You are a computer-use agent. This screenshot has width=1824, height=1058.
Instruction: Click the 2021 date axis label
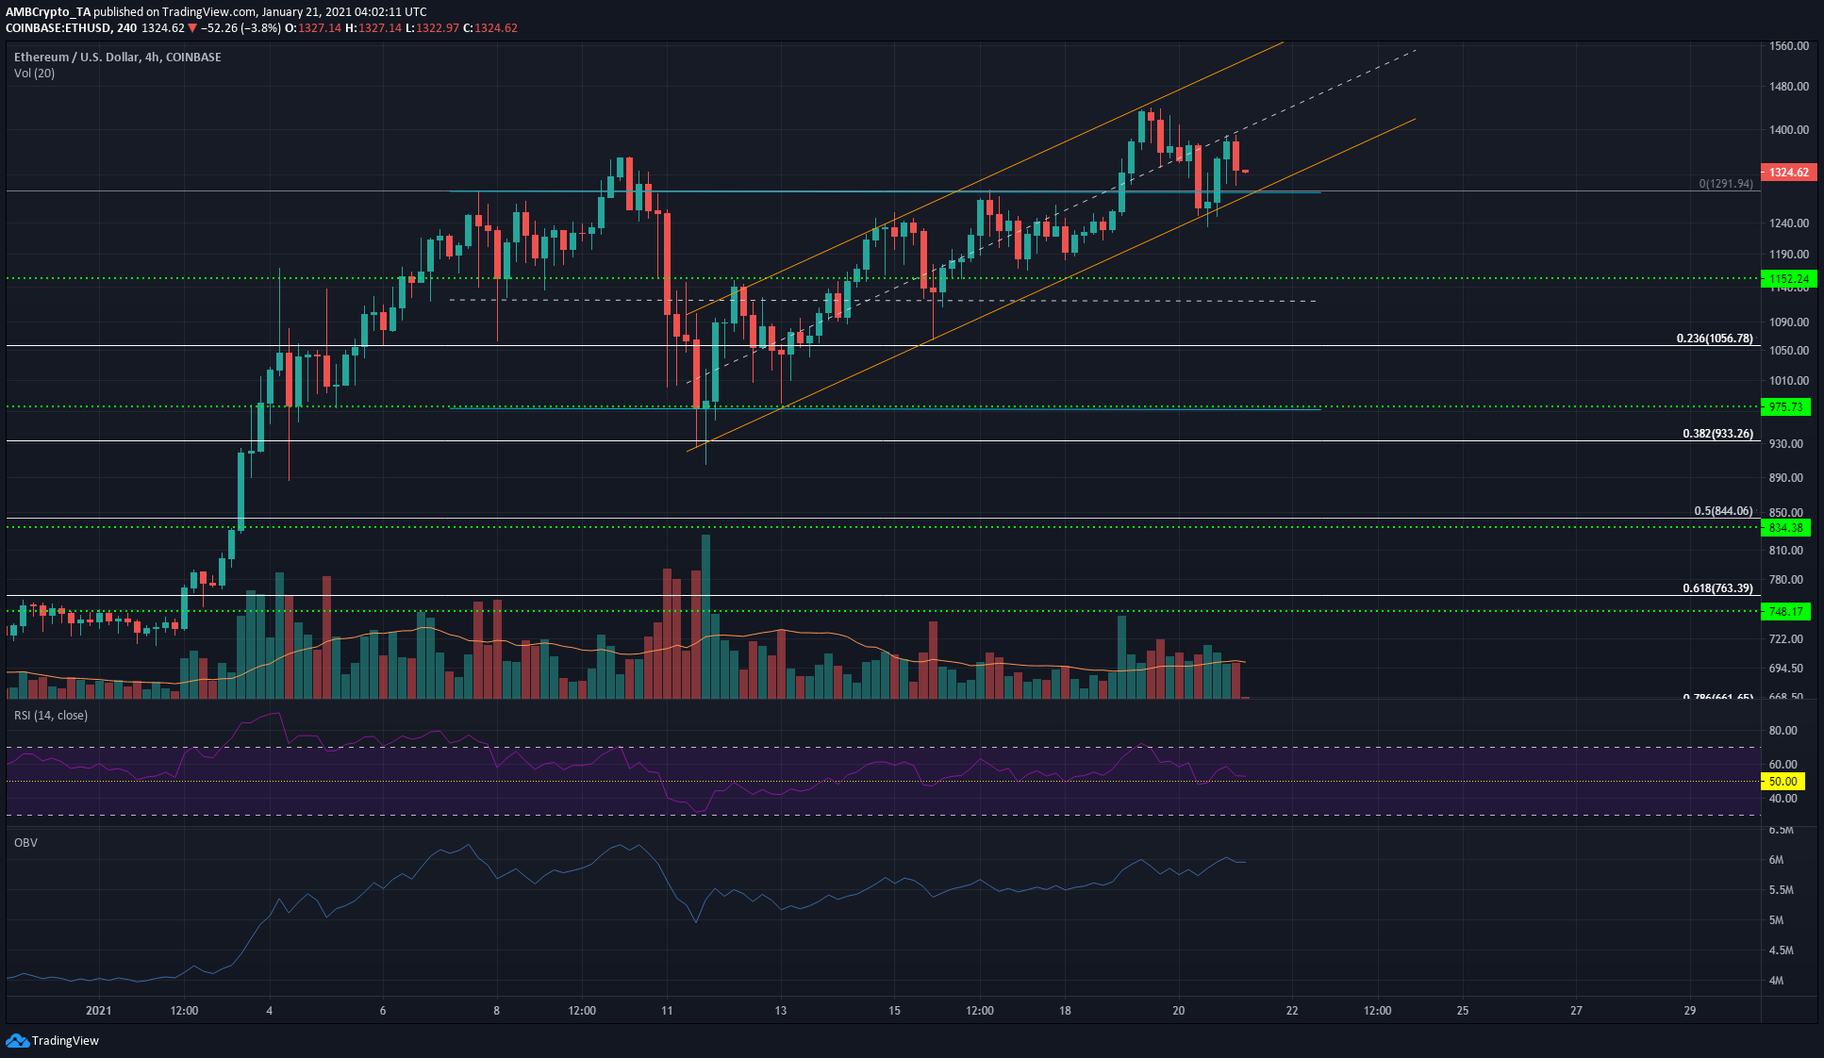(x=98, y=1011)
